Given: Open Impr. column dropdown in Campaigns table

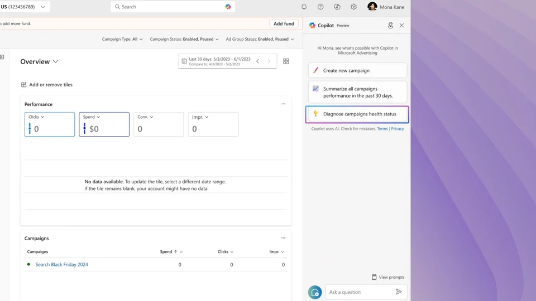Looking at the screenshot, I should (283, 252).
